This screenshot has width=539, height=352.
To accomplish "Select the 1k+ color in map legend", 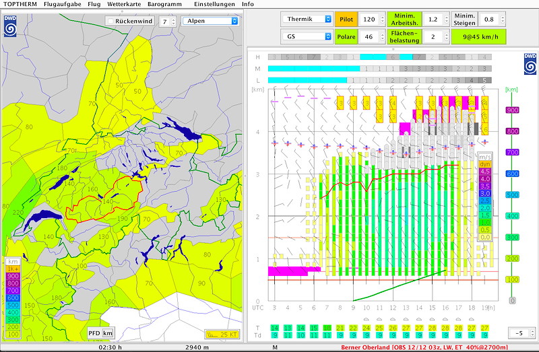I will point(13,269).
